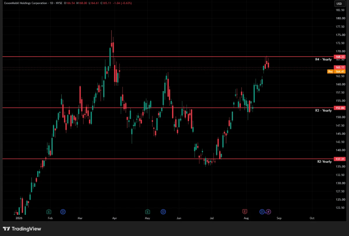Click the 147.50 price scale label
349x236 pixels.
coord(340,126)
